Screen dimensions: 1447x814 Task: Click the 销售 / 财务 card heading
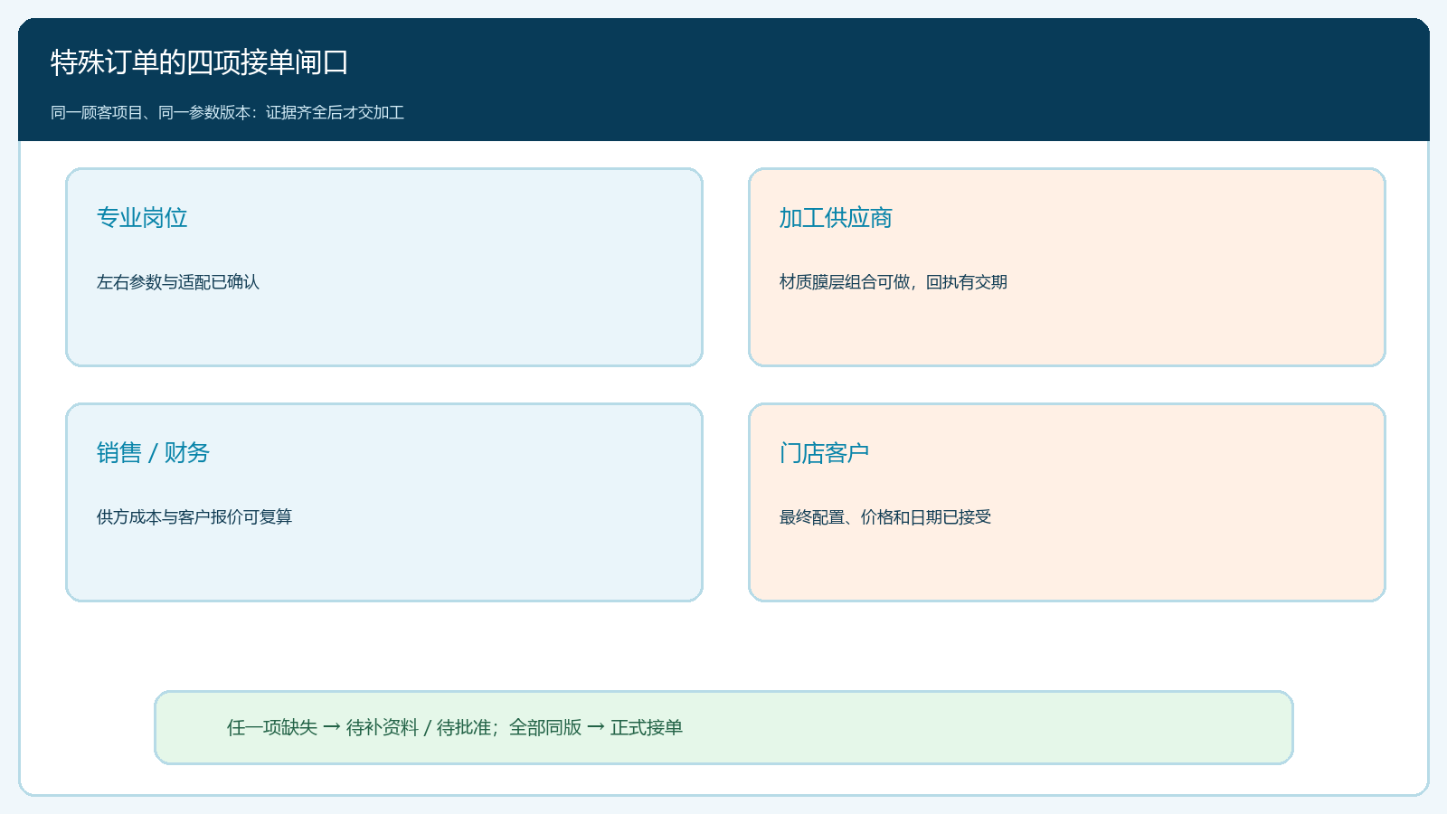click(x=153, y=453)
